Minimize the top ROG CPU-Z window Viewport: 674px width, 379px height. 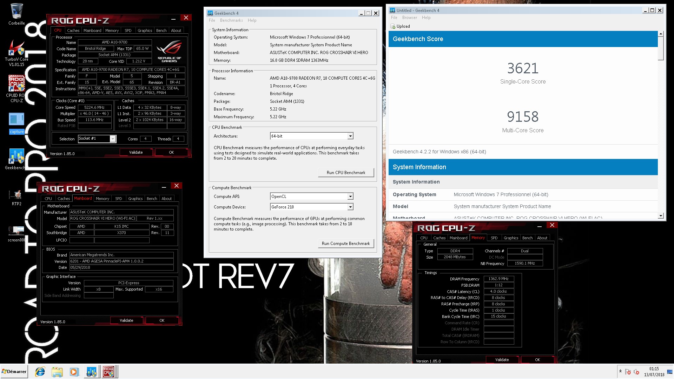pos(173,18)
